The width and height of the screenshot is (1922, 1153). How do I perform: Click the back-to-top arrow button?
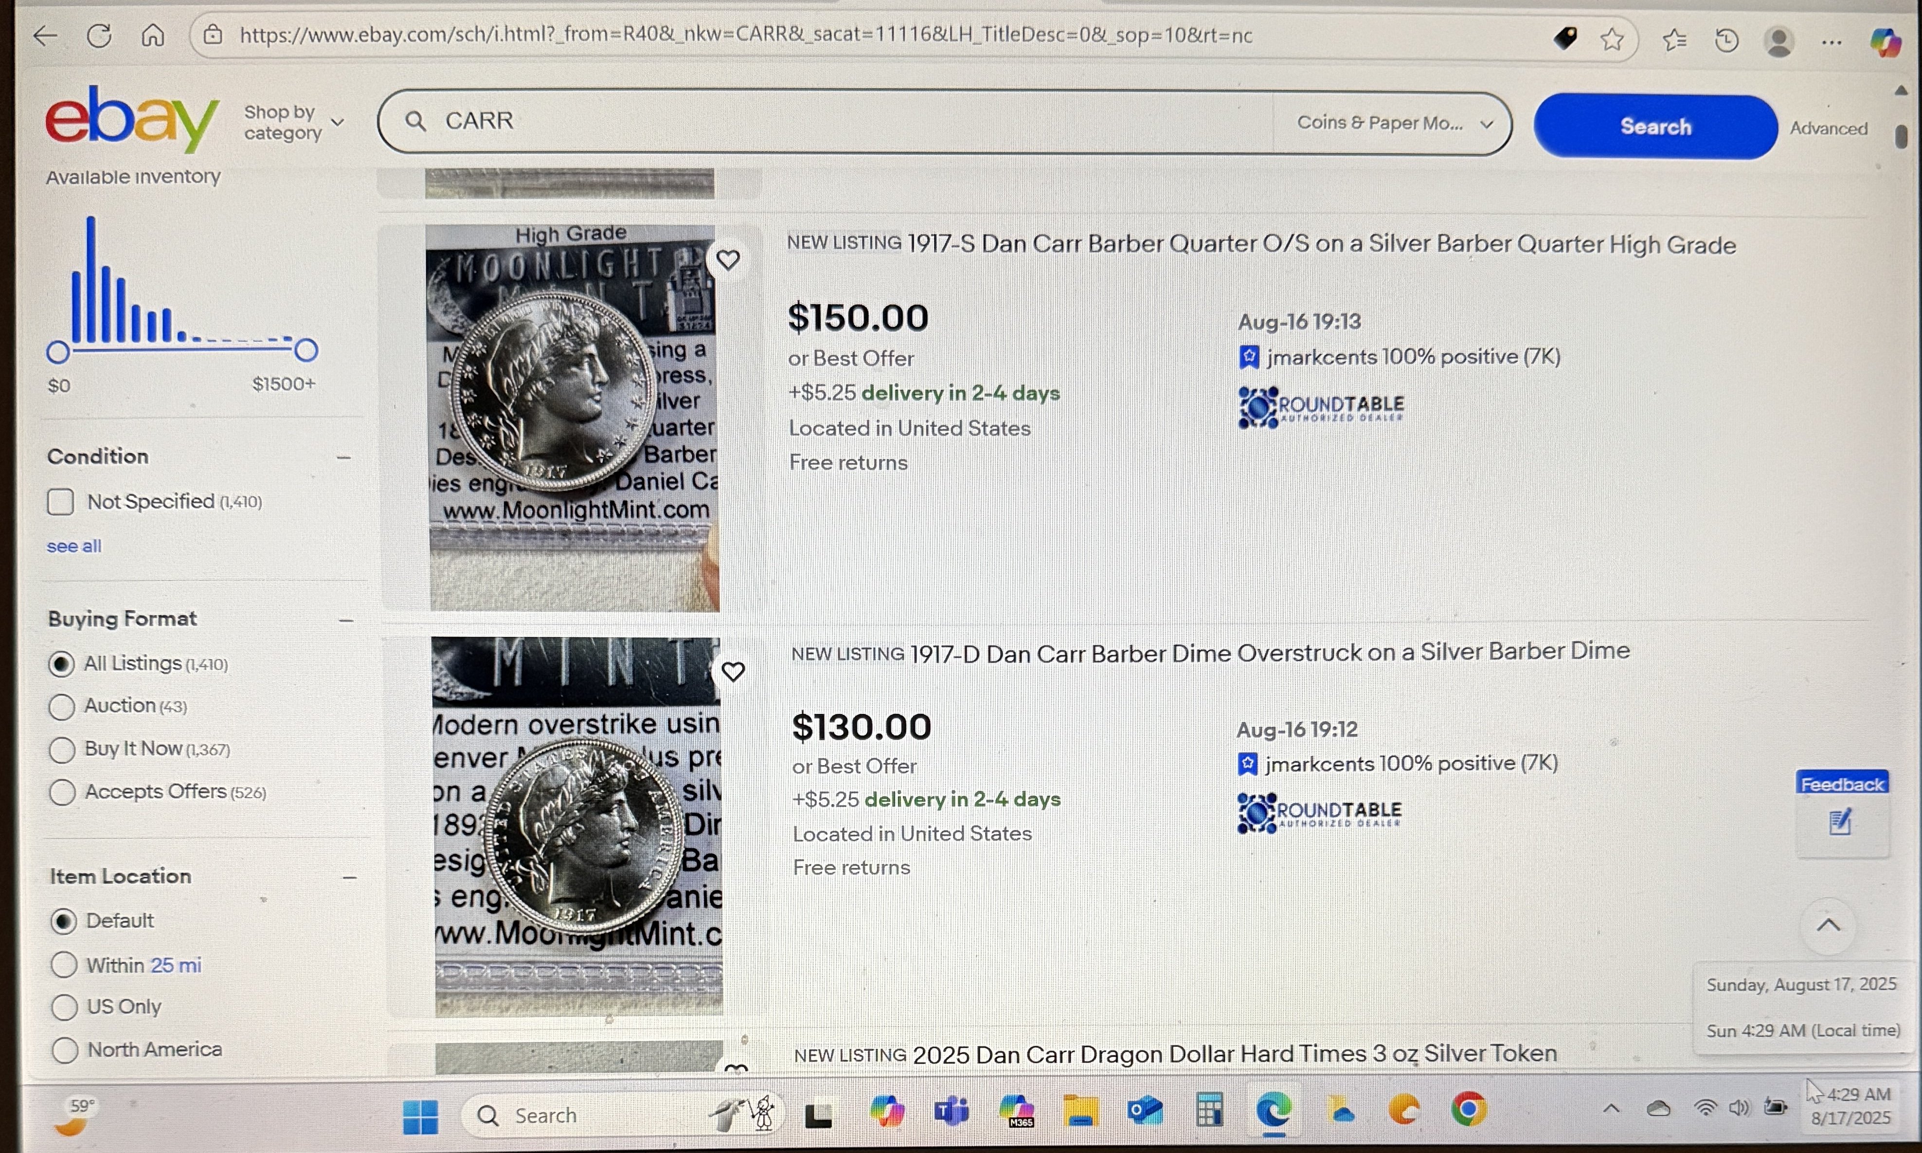point(1829,925)
